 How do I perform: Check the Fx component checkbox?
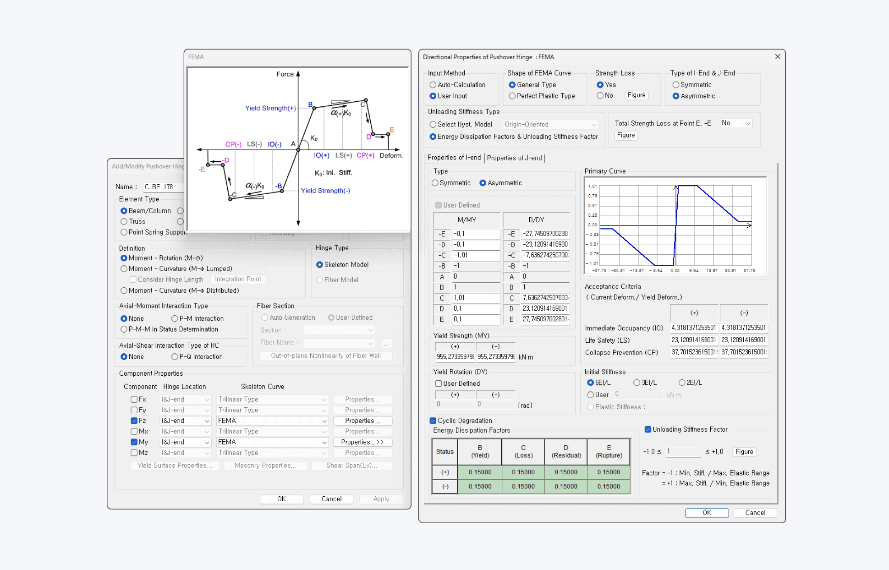(x=134, y=400)
